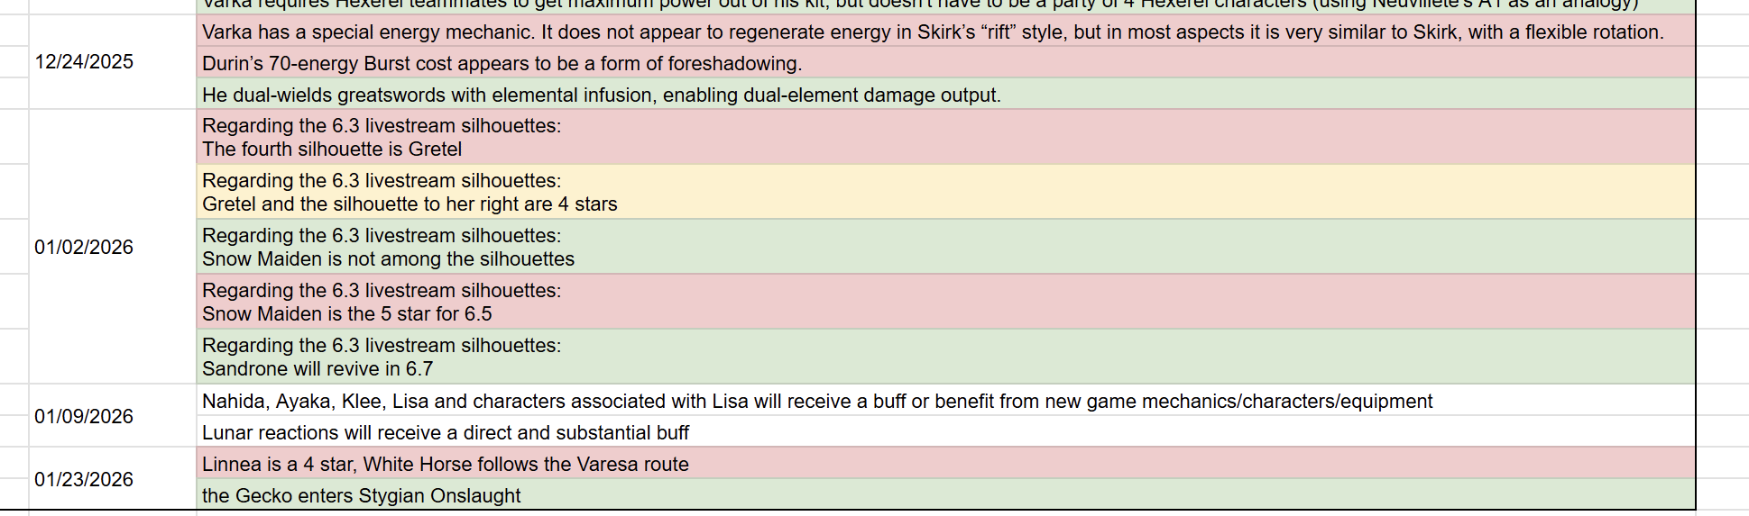Select the dual-wields greatswords cell

[x=945, y=95]
